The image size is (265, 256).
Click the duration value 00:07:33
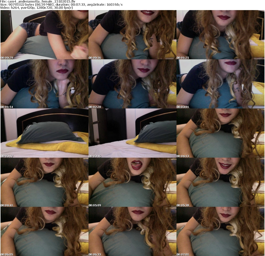[78, 5]
